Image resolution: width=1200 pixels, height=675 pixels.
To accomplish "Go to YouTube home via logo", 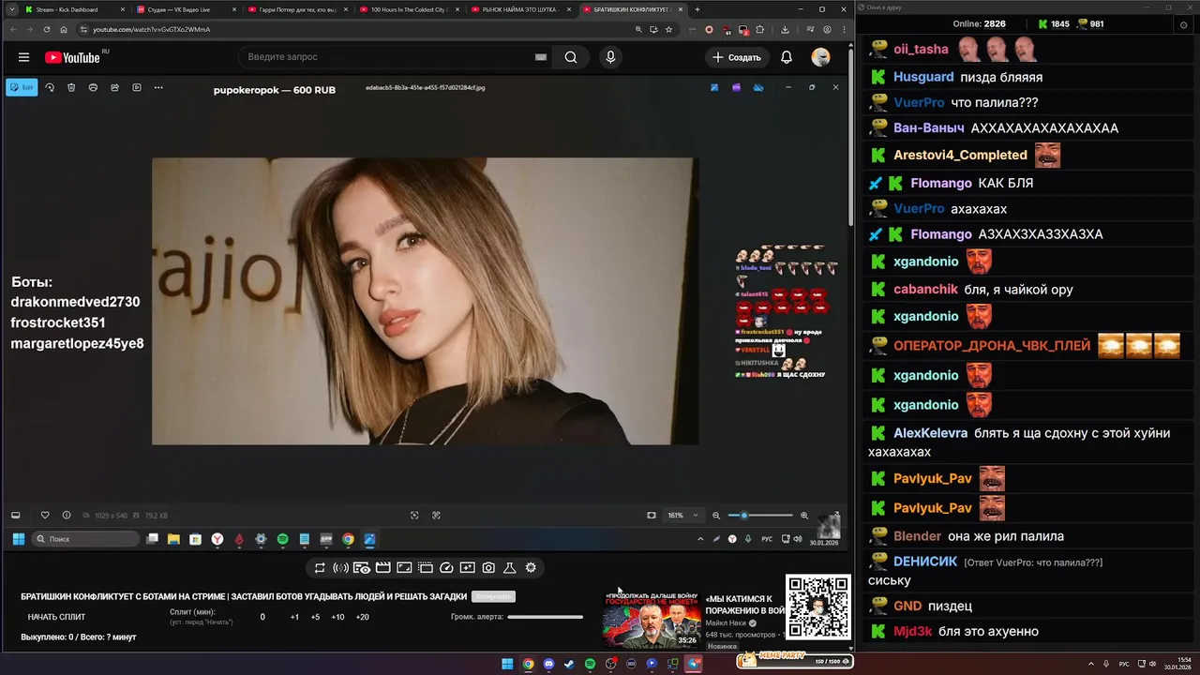I will tap(72, 57).
